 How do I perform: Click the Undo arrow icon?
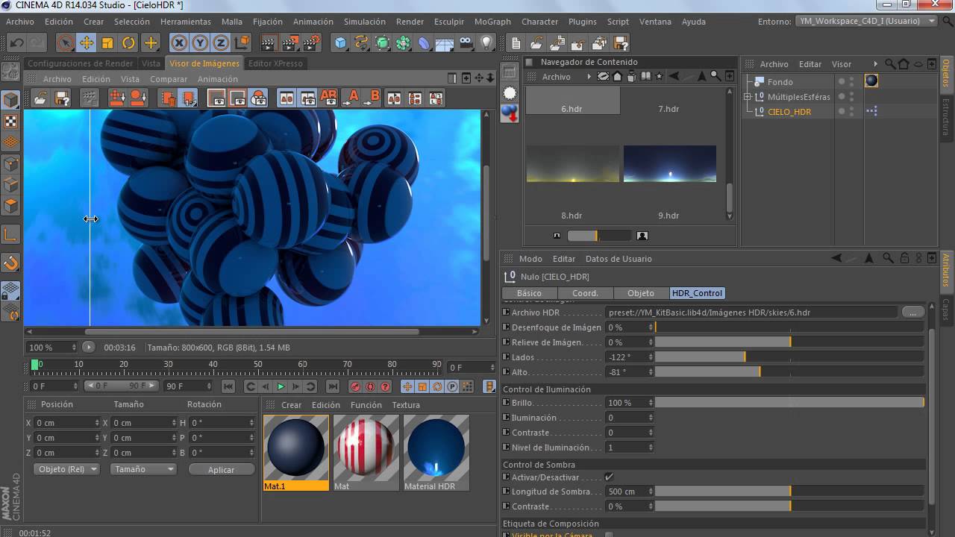[x=16, y=43]
